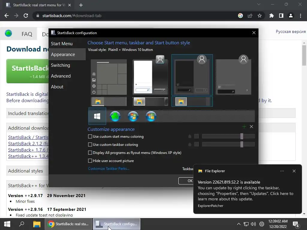307x230 pixels.
Task: Select the Windows 10 logo start button style
Action: tap(97, 116)
